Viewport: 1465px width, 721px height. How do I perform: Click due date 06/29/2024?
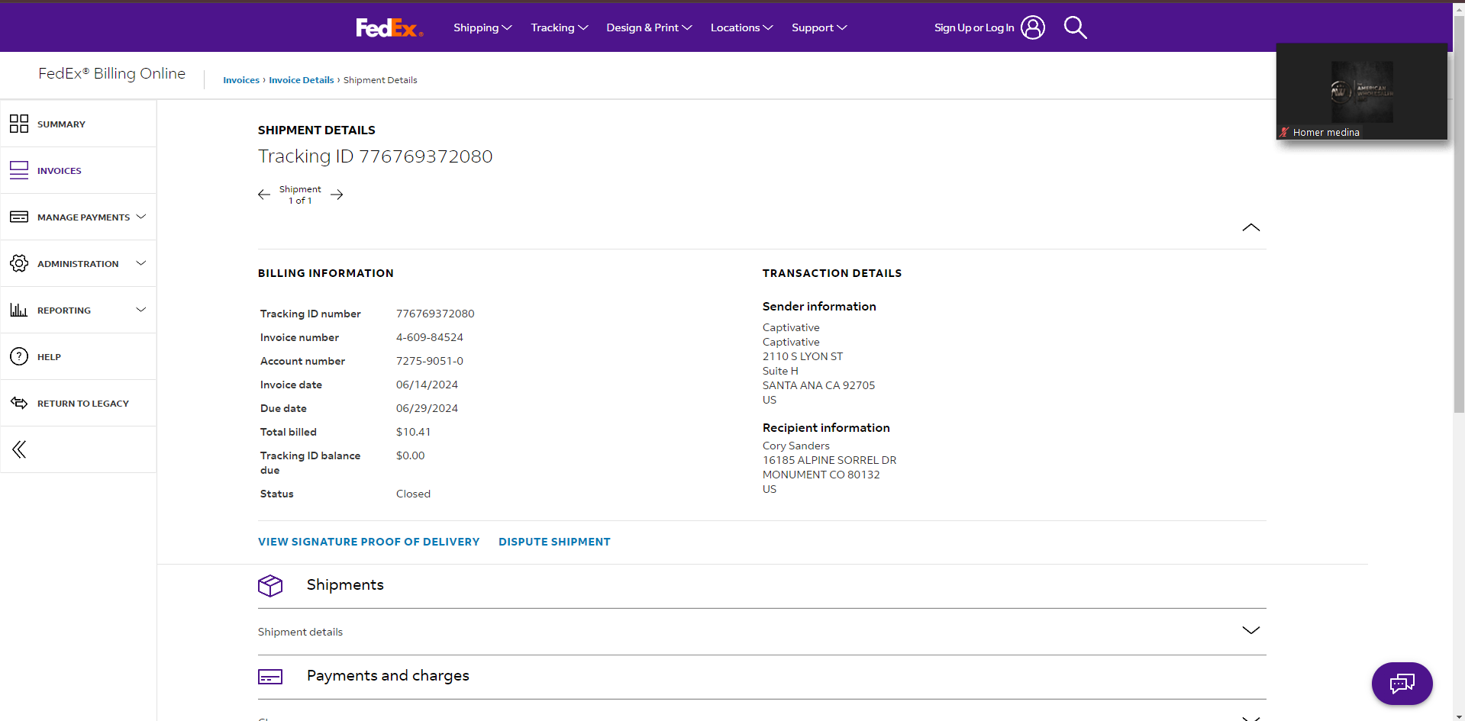pyautogui.click(x=427, y=408)
